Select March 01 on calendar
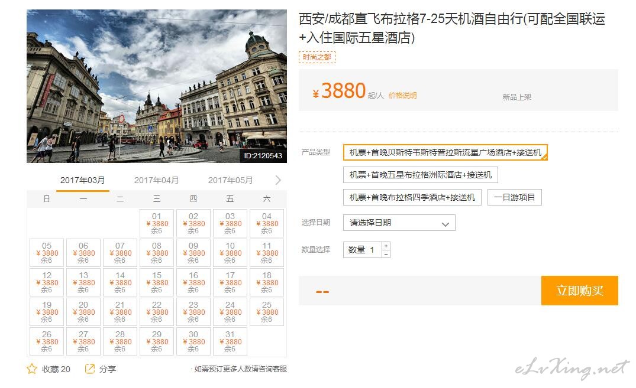Screen dimensions: 636x388 click(x=157, y=223)
